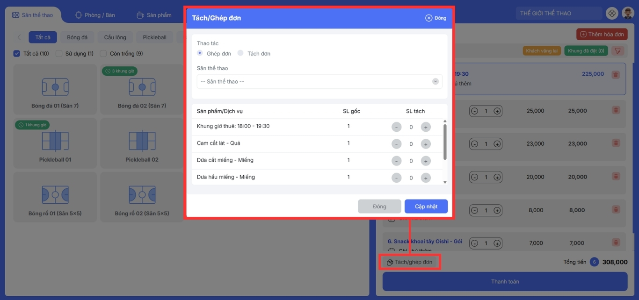This screenshot has width=639, height=300.
Task: Delete the 25,000 order line item
Action: [x=616, y=111]
